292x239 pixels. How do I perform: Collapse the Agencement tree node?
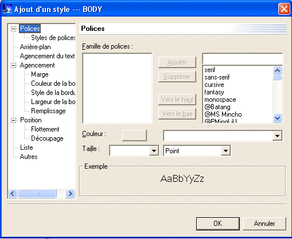(x=13, y=65)
